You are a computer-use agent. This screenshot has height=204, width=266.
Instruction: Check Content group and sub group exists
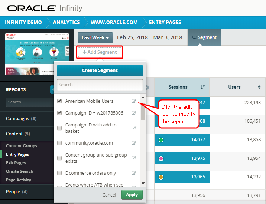coord(59,158)
